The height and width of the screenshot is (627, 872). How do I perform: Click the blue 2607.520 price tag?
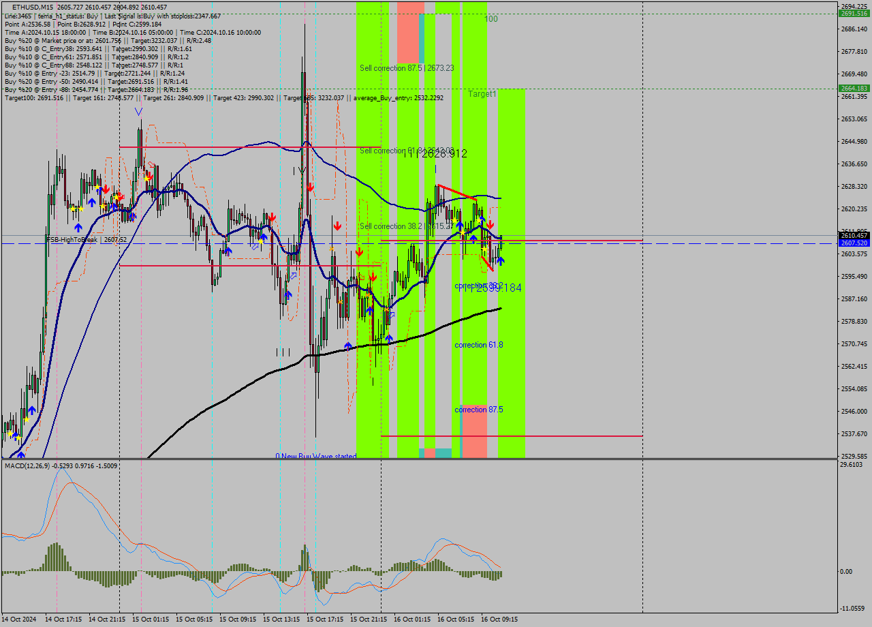coord(854,243)
